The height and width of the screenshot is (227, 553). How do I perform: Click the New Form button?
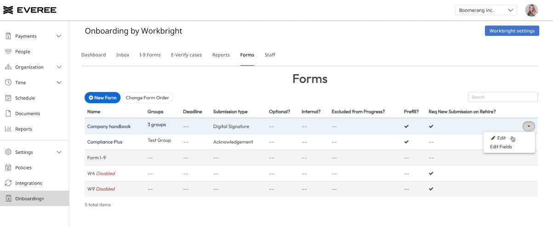[x=103, y=98]
